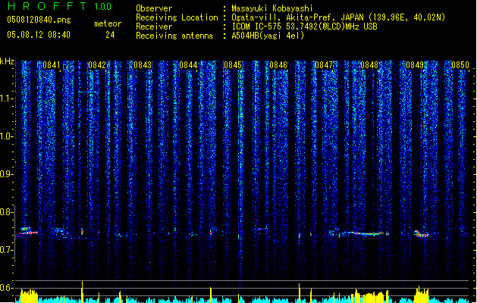Click the bright echo at the spectrogram start

28,231
